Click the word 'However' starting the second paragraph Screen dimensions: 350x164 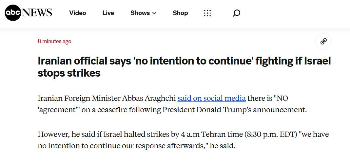tap(51, 135)
